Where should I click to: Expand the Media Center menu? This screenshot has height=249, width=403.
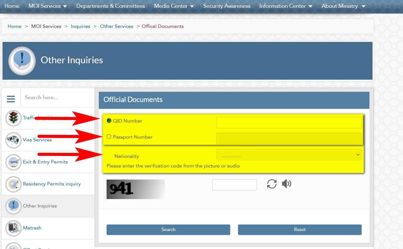(174, 6)
